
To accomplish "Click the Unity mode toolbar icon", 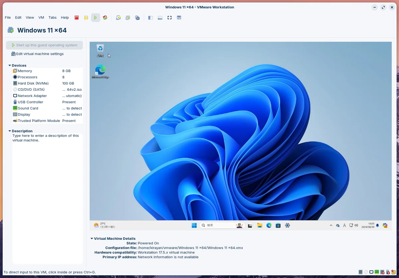I will [x=179, y=18].
